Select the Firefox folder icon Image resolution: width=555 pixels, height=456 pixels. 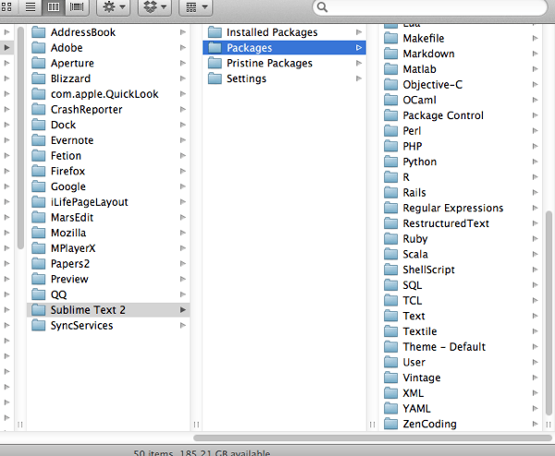[38, 171]
